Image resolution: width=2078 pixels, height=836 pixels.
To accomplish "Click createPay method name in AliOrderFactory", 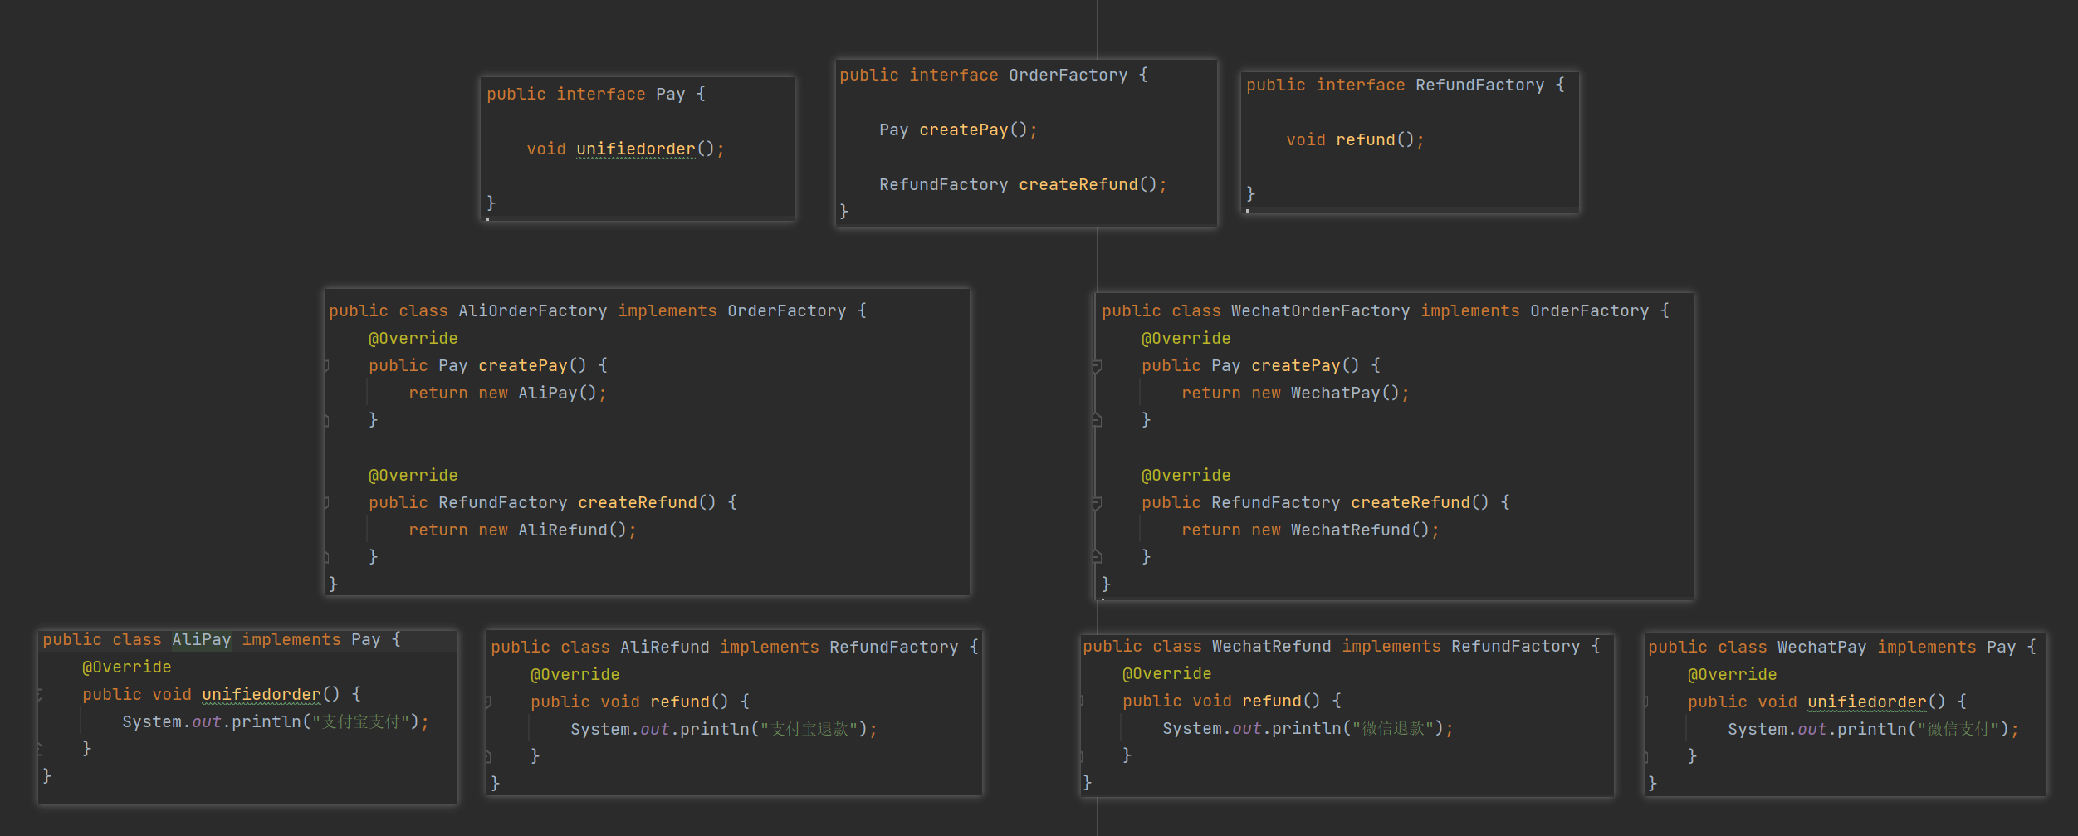I will [x=522, y=366].
